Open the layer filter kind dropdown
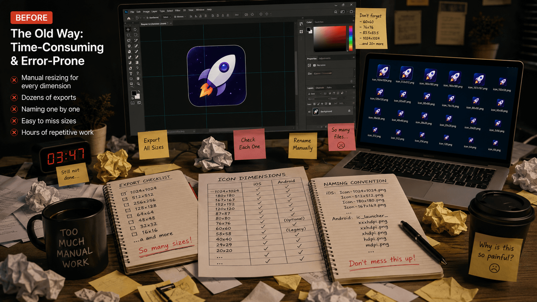The width and height of the screenshot is (537, 302). 314,93
